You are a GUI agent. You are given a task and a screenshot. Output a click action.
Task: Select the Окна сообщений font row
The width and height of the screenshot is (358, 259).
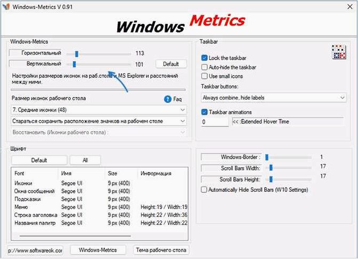pyautogui.click(x=100, y=191)
